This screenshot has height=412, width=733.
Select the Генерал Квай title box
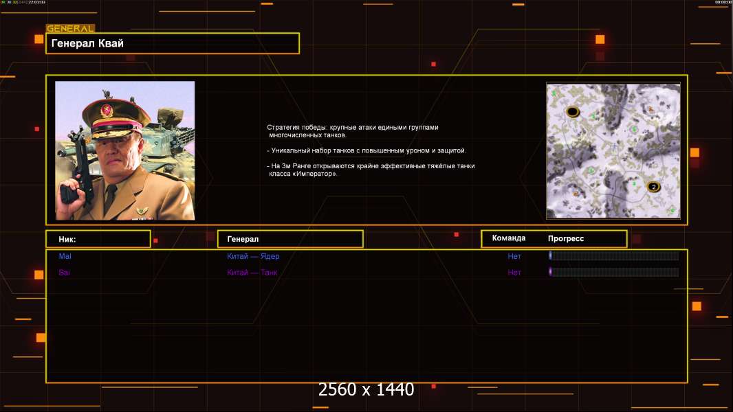pos(172,43)
